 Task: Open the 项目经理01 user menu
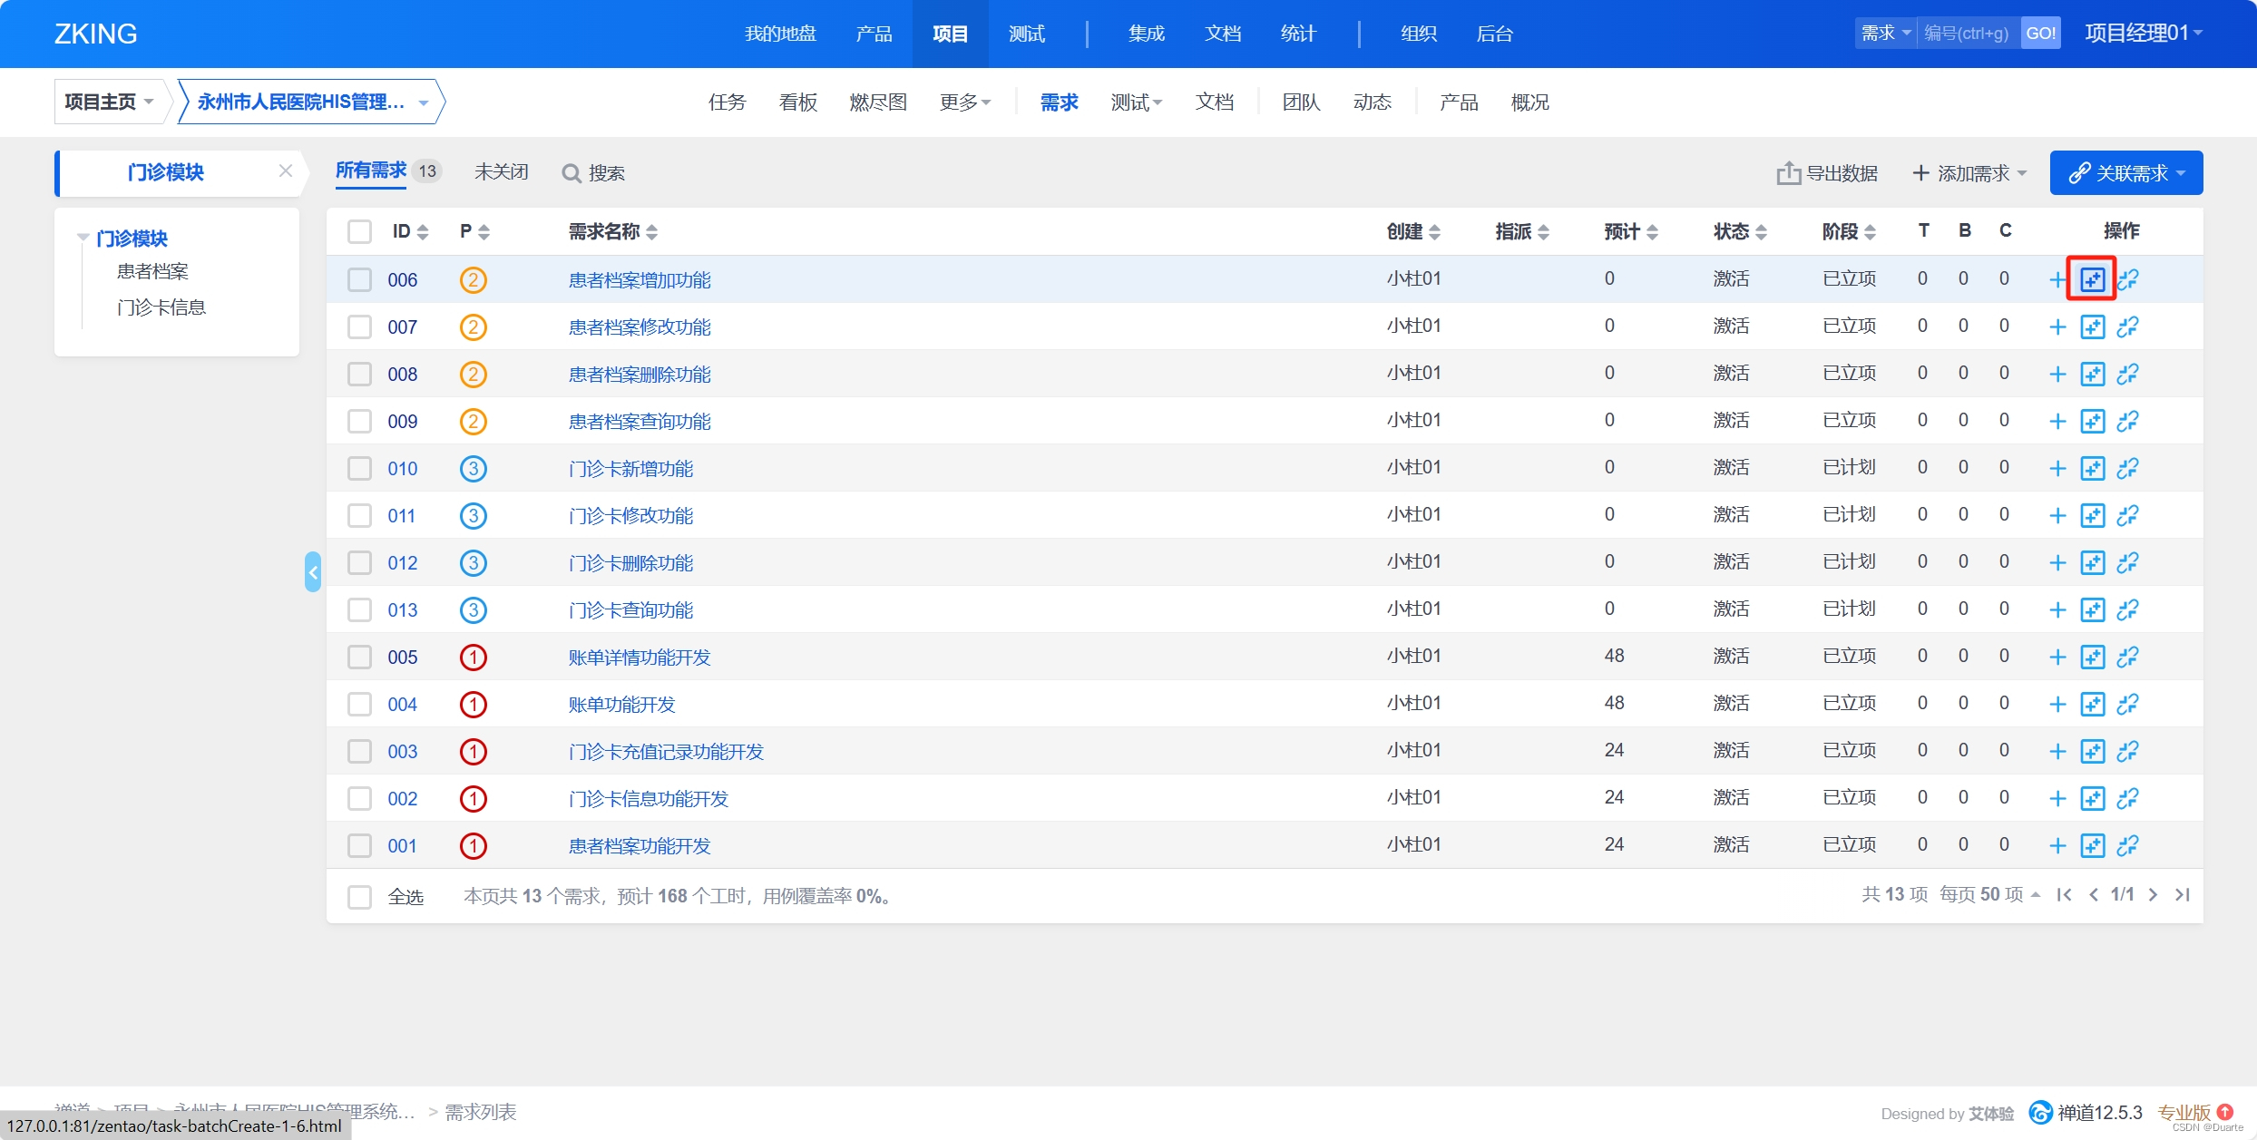coord(2143,34)
